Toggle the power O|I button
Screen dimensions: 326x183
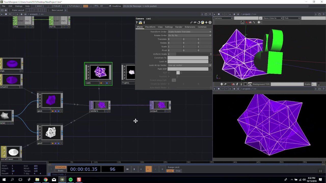pyautogui.click(x=86, y=6)
